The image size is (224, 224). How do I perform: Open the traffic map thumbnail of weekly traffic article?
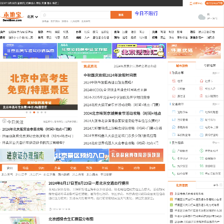tap(23, 196)
